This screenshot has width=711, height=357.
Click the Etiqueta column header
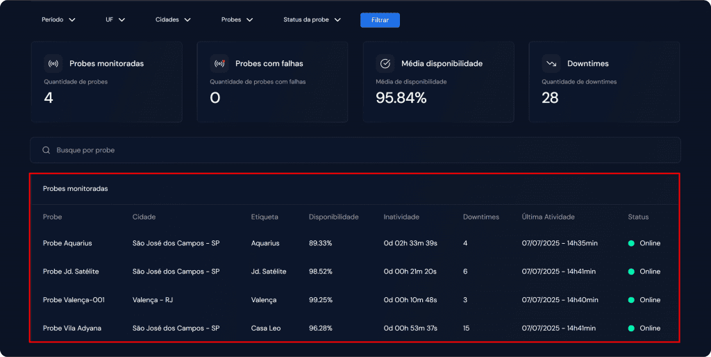(265, 217)
